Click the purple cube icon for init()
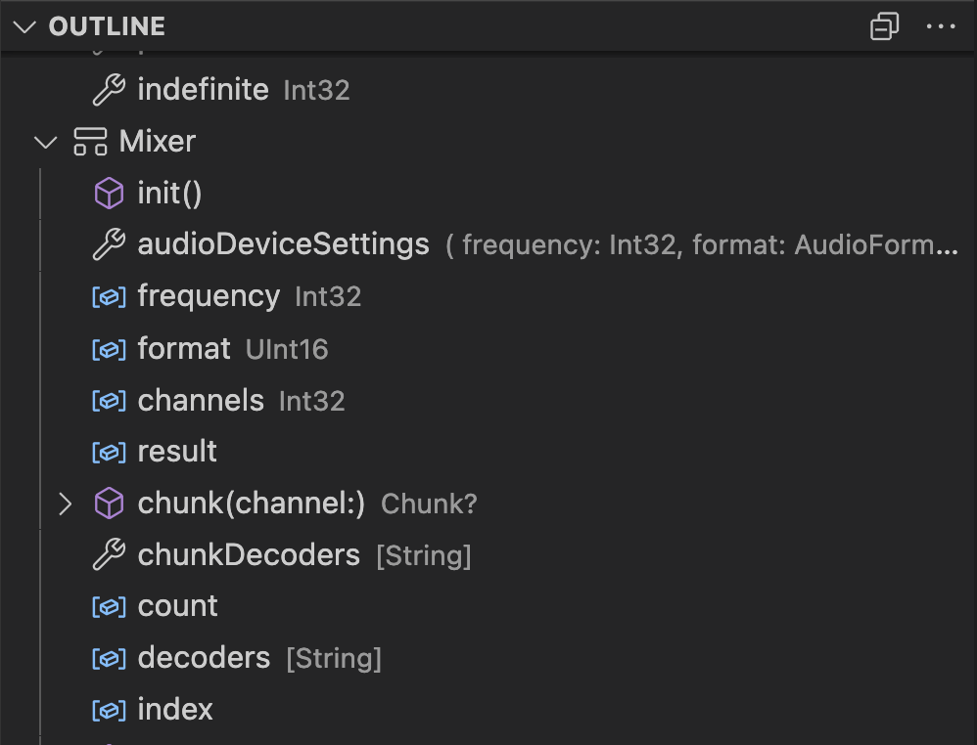The height and width of the screenshot is (745, 977). pos(109,193)
